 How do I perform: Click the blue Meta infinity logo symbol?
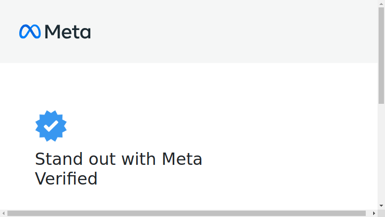[30, 31]
